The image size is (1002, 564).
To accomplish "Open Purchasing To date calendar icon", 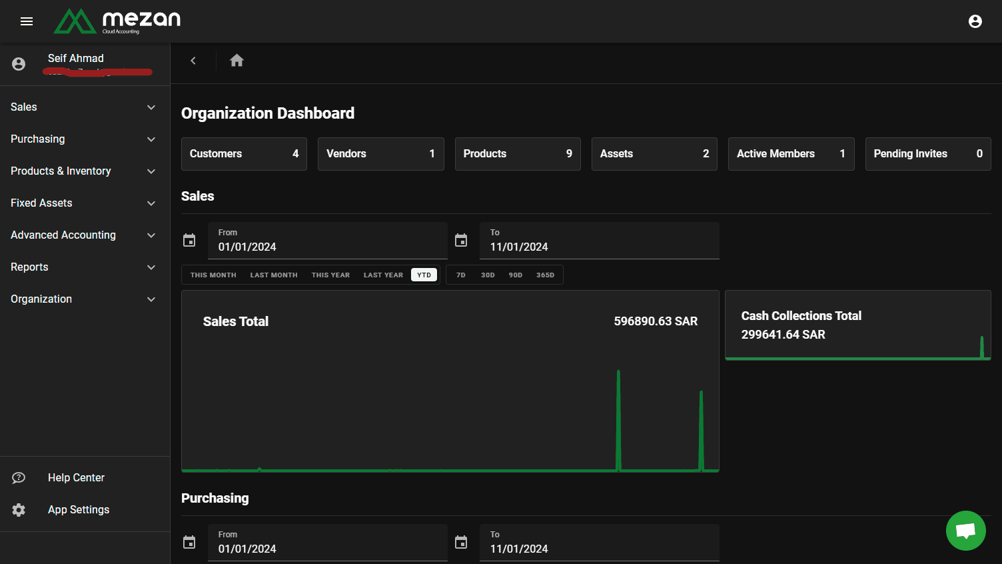I will 461,542.
